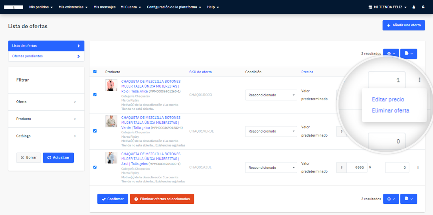Open the Help menu

(213, 7)
